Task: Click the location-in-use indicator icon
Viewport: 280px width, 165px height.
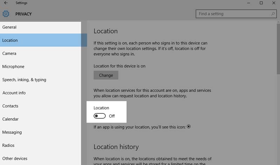Action: click(x=189, y=127)
